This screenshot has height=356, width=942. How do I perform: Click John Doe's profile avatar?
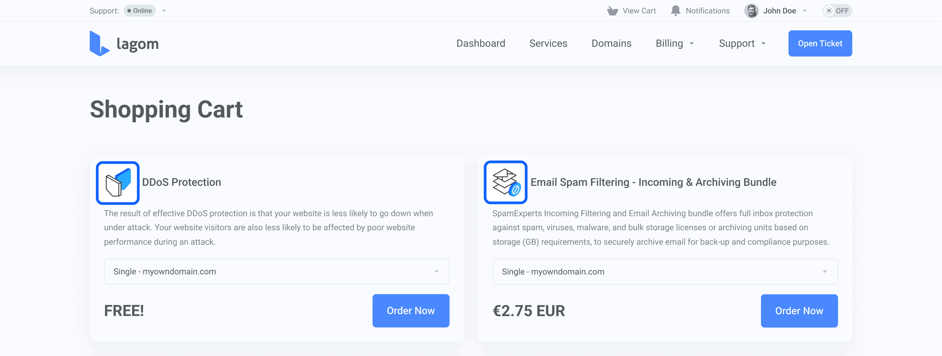pyautogui.click(x=751, y=11)
